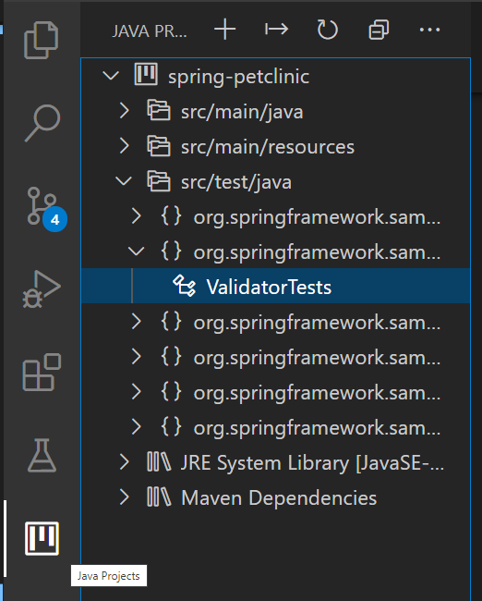This screenshot has width=482, height=601.
Task: Open the more actions ellipsis menu
Action: (429, 30)
